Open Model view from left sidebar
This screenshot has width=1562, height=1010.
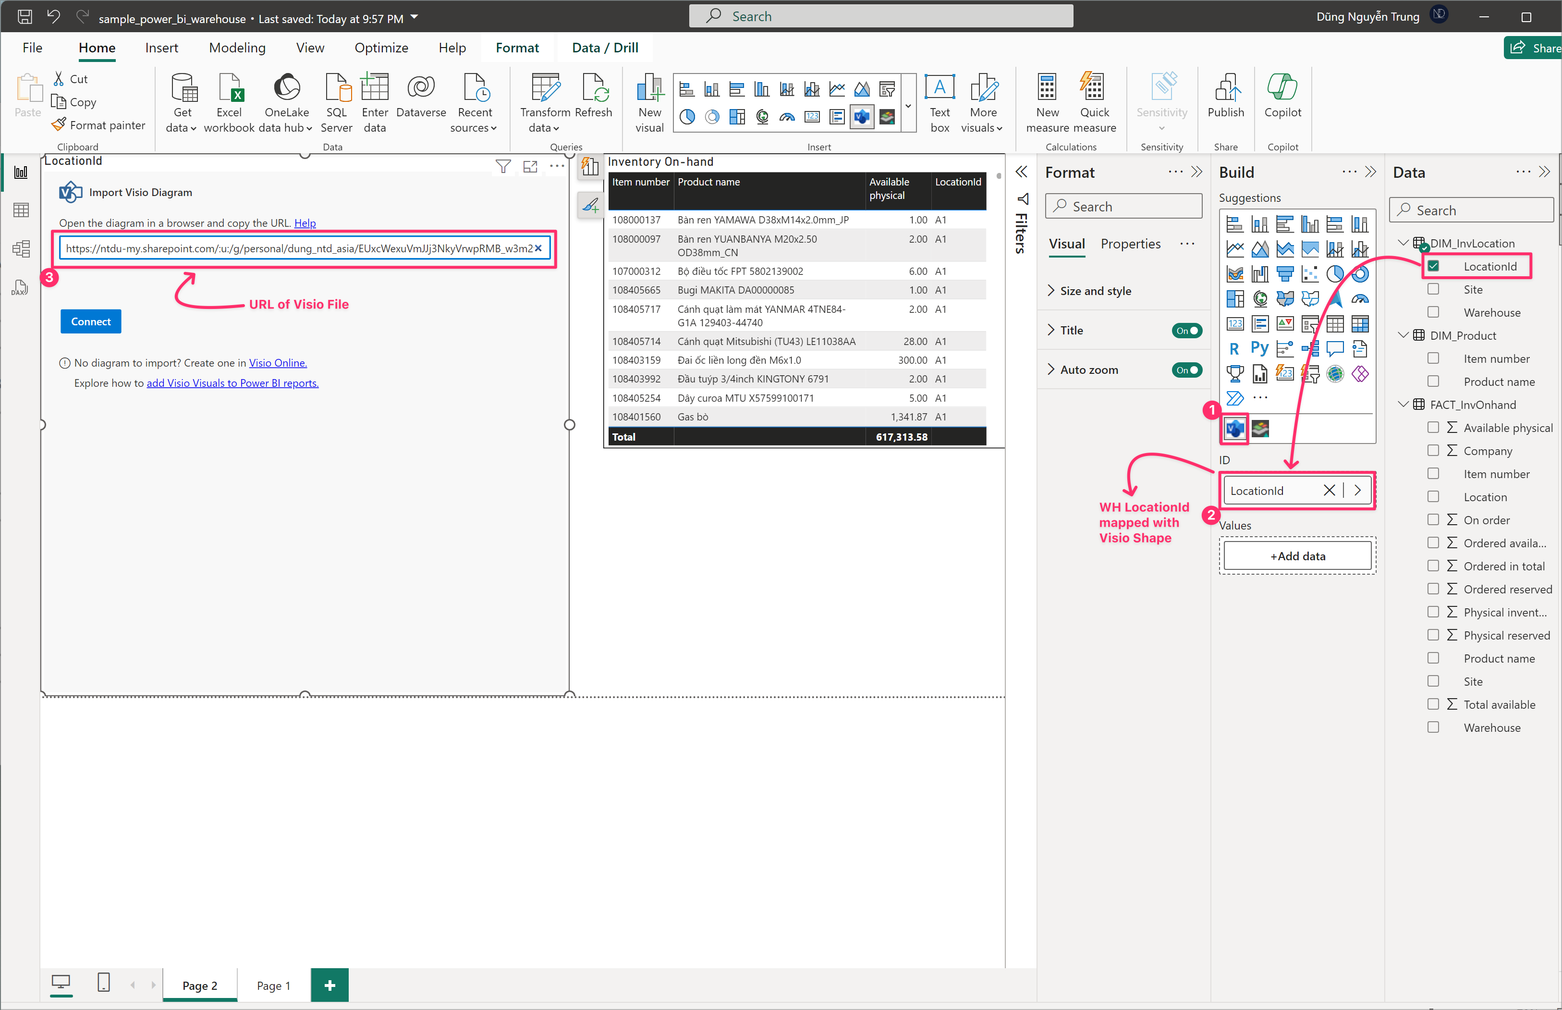point(21,248)
